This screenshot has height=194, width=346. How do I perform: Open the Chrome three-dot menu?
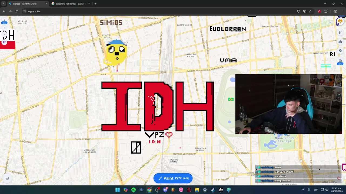click(342, 11)
